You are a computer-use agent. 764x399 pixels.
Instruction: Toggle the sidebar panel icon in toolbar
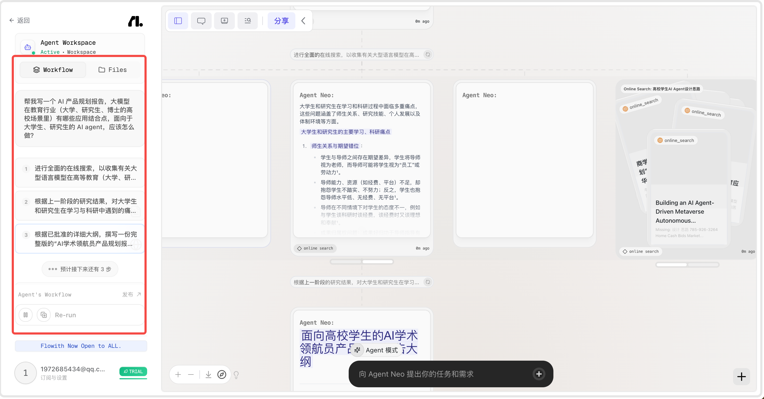(178, 21)
